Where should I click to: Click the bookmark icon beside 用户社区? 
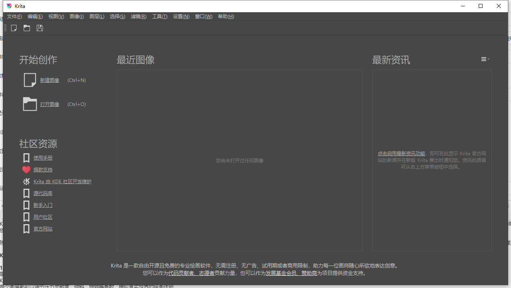click(x=26, y=217)
